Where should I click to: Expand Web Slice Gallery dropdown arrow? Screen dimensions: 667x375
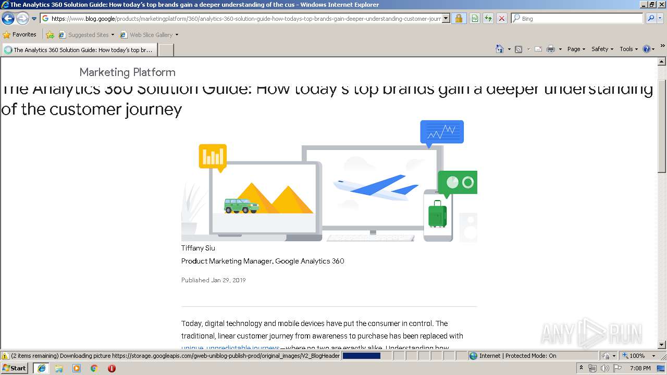point(177,35)
